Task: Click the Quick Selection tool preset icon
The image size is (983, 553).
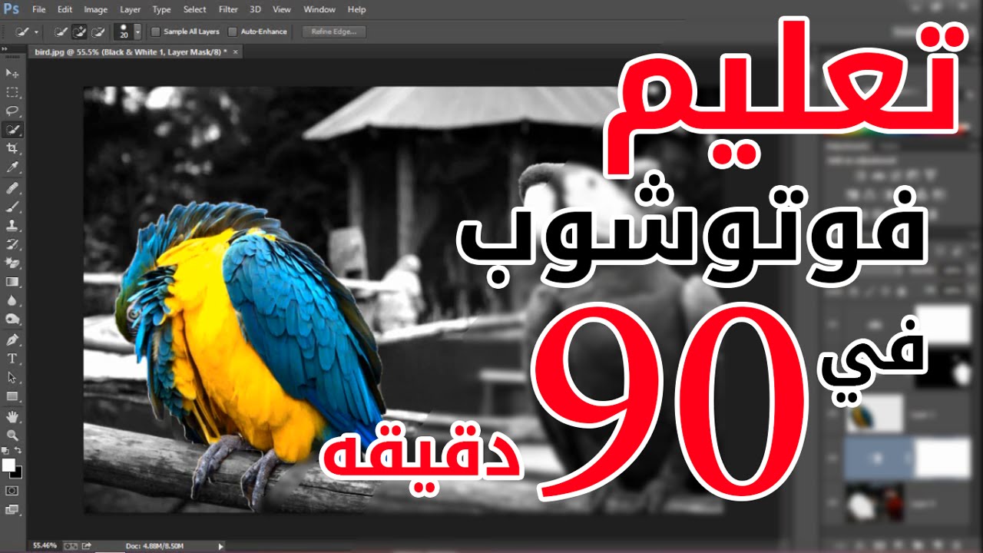Action: (22, 32)
